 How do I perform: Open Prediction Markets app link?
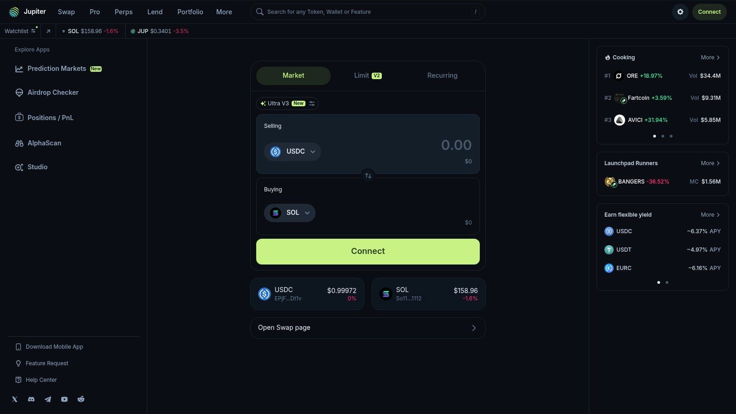tap(58, 69)
